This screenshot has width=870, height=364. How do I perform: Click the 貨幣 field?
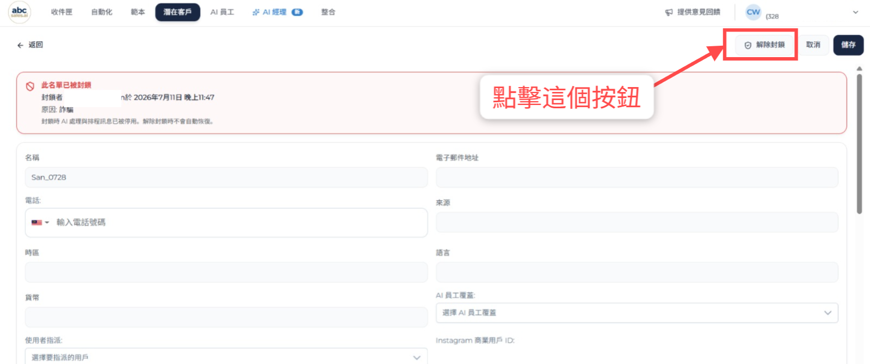click(x=226, y=317)
